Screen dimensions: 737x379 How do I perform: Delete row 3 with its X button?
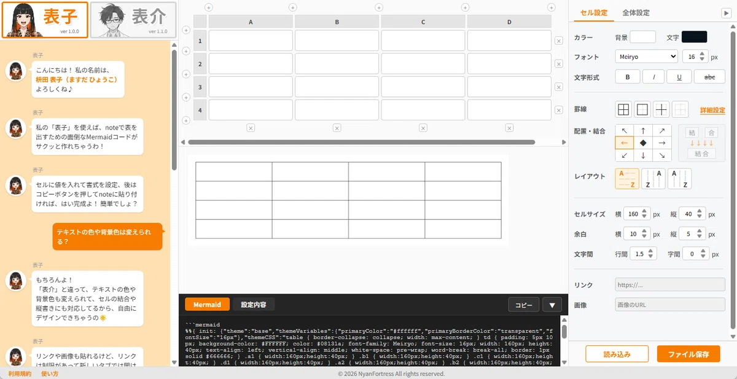[558, 87]
